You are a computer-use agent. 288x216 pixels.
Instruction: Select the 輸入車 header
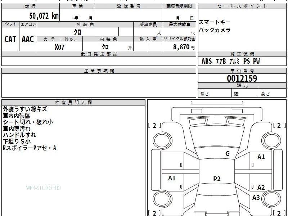click(x=148, y=39)
